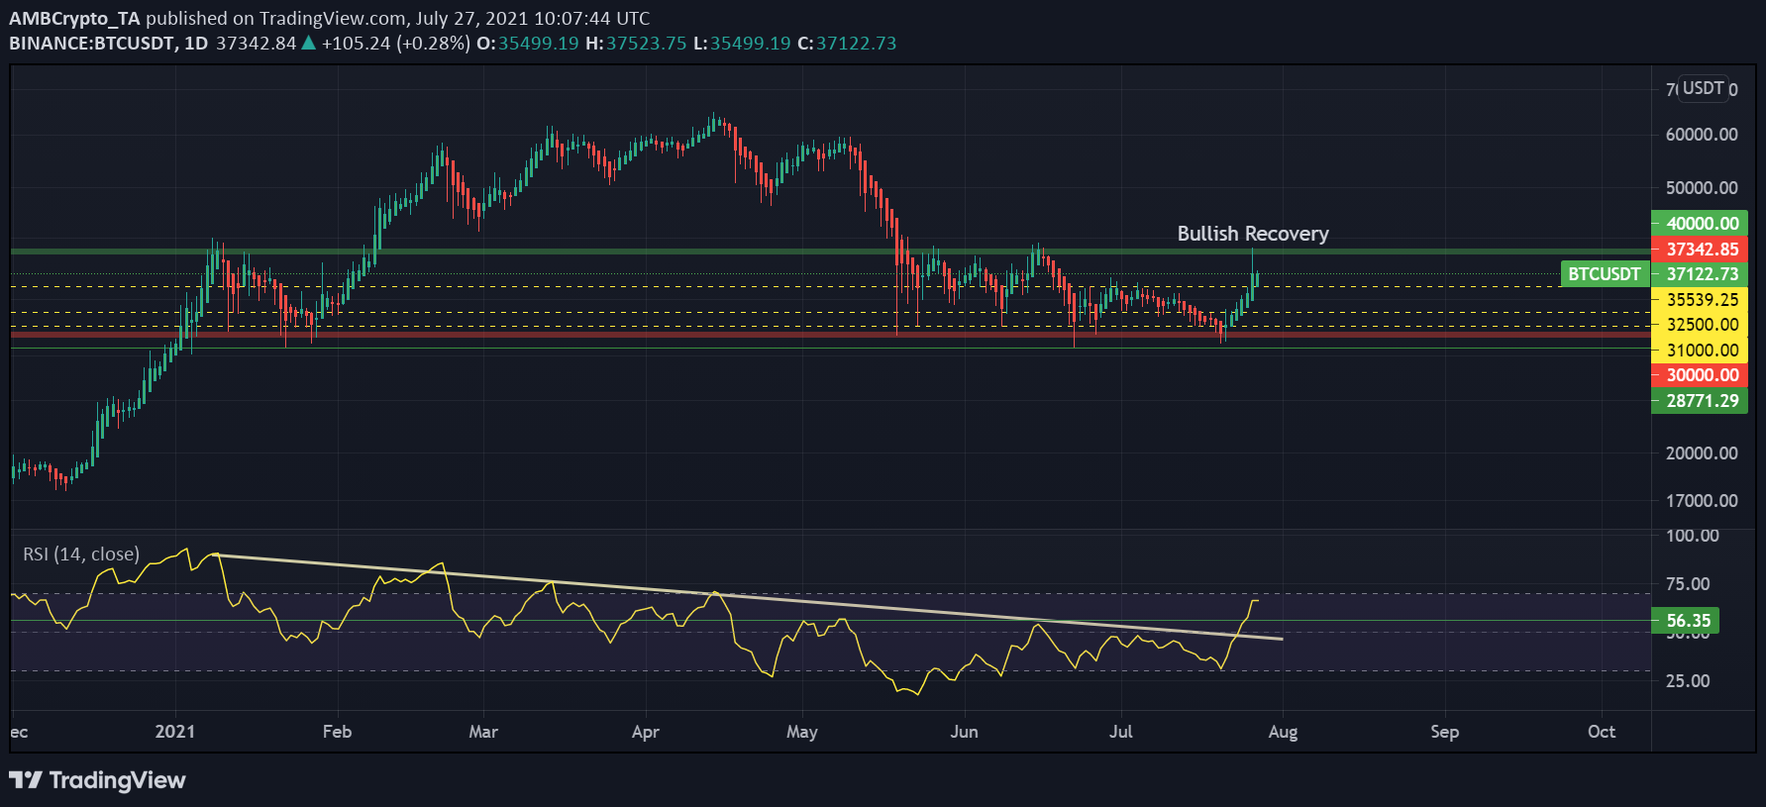Click the TradingView logo at bottom left

tap(97, 780)
